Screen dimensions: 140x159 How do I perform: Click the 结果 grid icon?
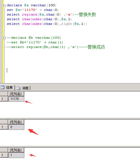(x=2, y=87)
